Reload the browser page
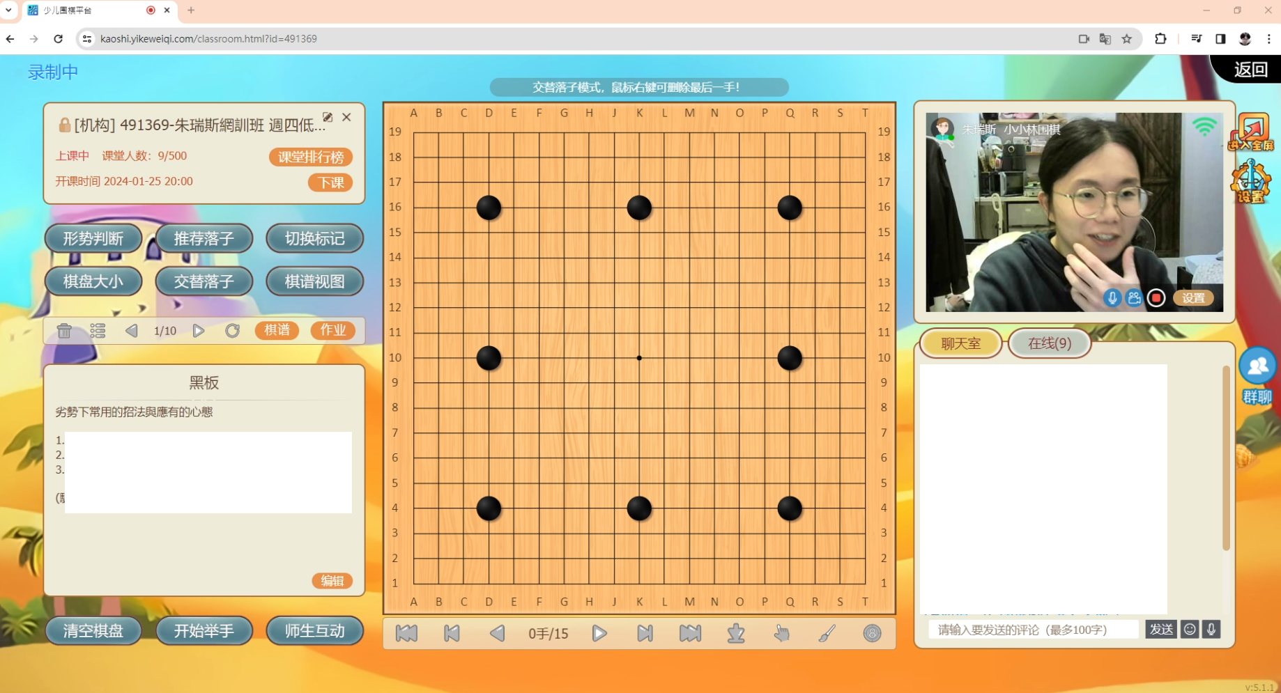 click(x=59, y=39)
